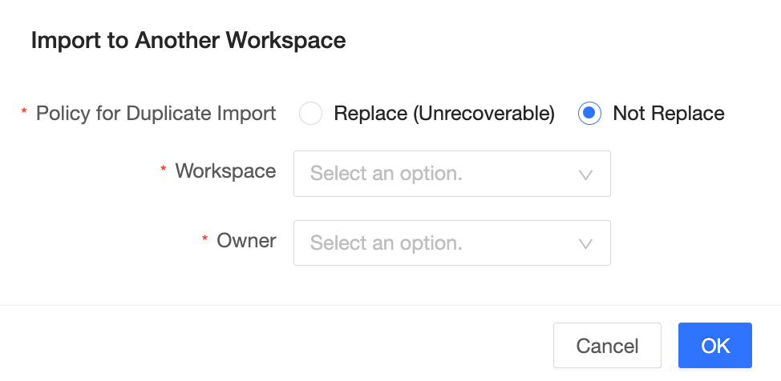The width and height of the screenshot is (781, 381).
Task: Click the red asterisk beside Policy label
Action: click(24, 114)
